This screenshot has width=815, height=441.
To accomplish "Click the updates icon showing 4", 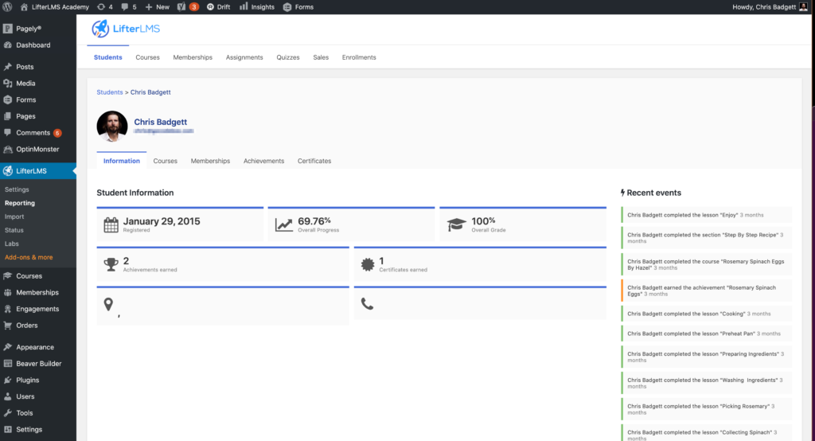I will click(101, 6).
